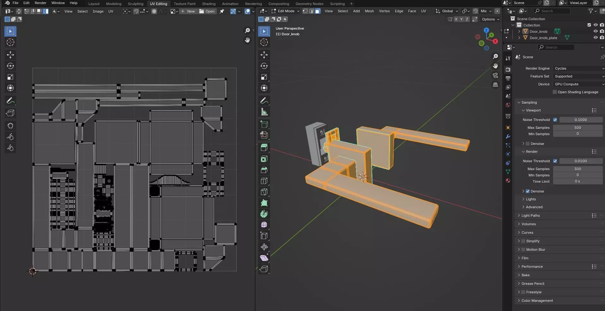The width and height of the screenshot is (605, 311).
Task: Open the File menu
Action: point(15,3)
